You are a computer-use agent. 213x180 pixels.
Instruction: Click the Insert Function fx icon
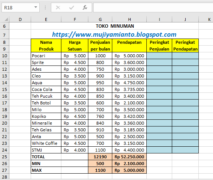coord(85,7)
